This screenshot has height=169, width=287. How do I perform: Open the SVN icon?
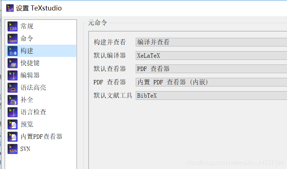[x=13, y=149]
